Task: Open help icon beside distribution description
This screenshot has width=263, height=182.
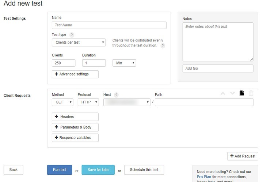Action: (x=163, y=45)
